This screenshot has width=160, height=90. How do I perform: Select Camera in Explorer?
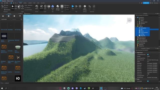pos(142,19)
